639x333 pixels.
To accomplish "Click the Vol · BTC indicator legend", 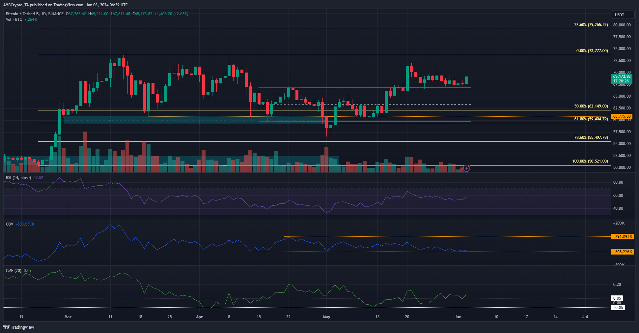I will point(14,19).
